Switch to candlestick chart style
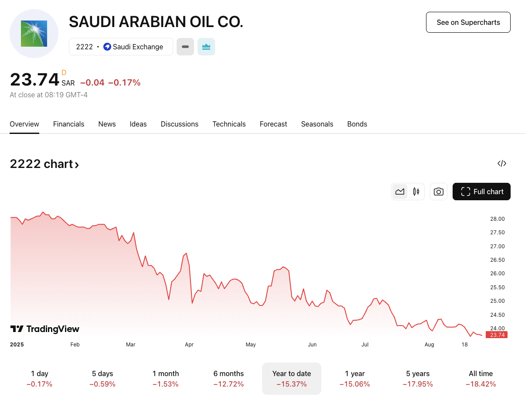Screen dimensions: 525x404 click(x=416, y=192)
